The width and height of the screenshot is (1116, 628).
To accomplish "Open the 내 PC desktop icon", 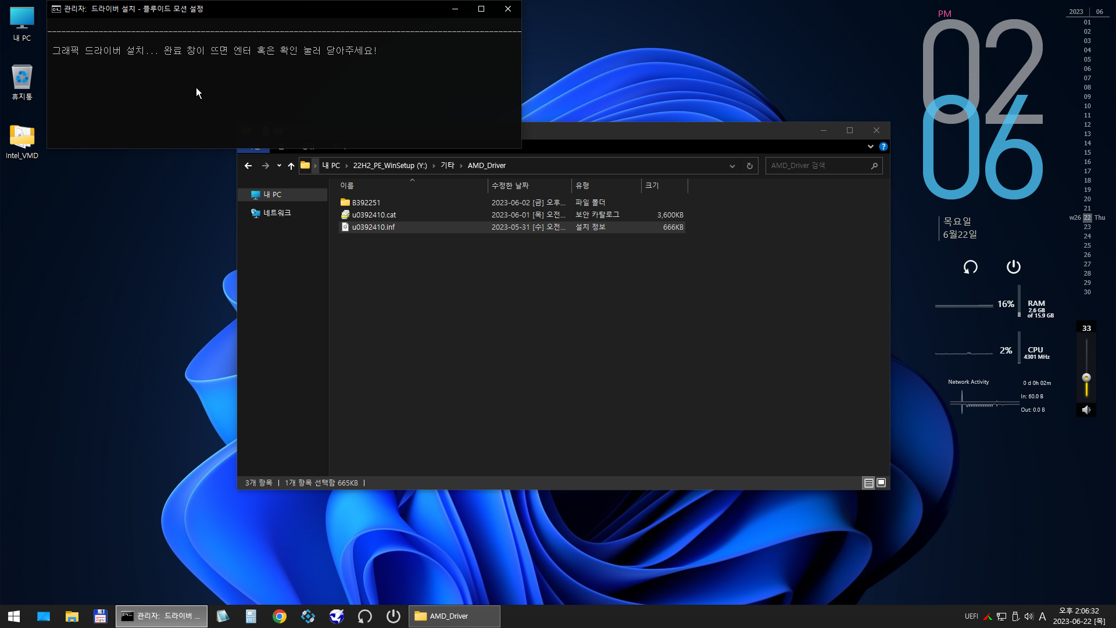I will [22, 24].
